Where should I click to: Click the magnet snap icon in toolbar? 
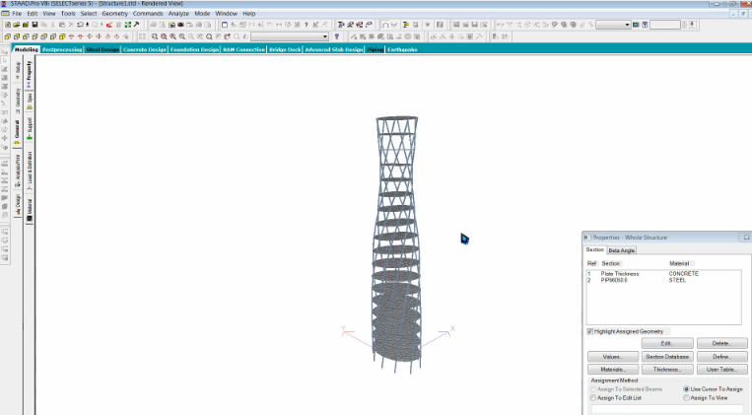385,25
